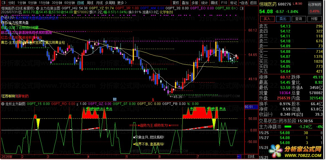The width and height of the screenshot is (326, 160).
Task: Click the green 主力净额 flow bar
Action: [288, 127]
